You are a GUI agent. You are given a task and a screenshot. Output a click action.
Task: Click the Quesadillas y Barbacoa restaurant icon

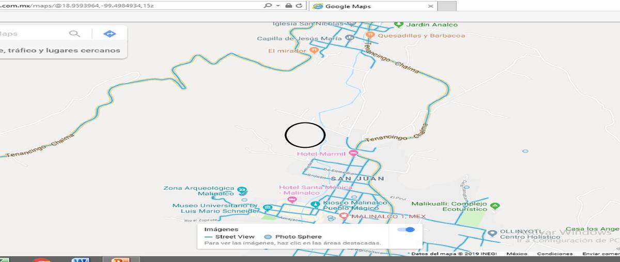(370, 35)
